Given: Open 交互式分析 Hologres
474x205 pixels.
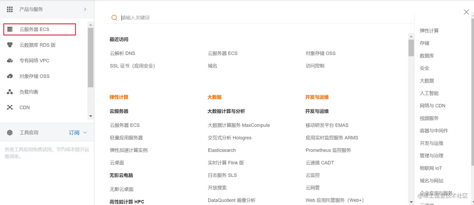Looking at the screenshot, I should pos(229,138).
